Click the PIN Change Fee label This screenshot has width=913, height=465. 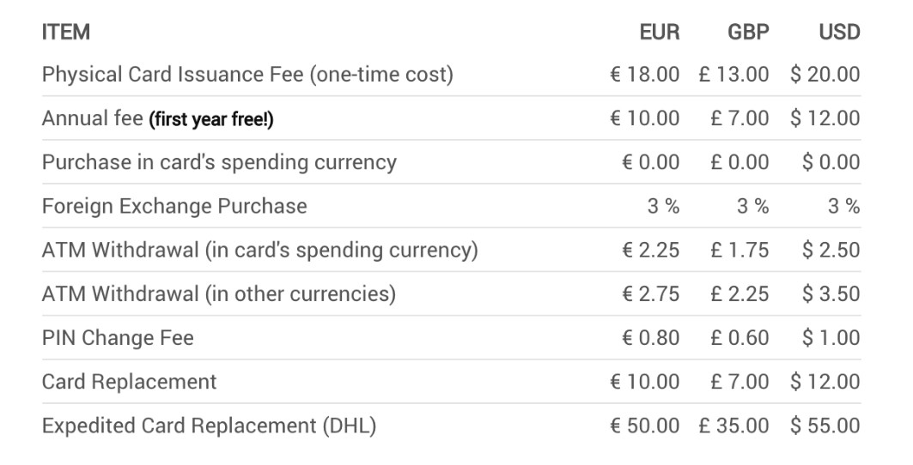pyautogui.click(x=118, y=337)
